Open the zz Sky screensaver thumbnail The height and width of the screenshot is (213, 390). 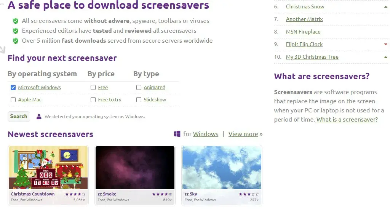pos(222,167)
